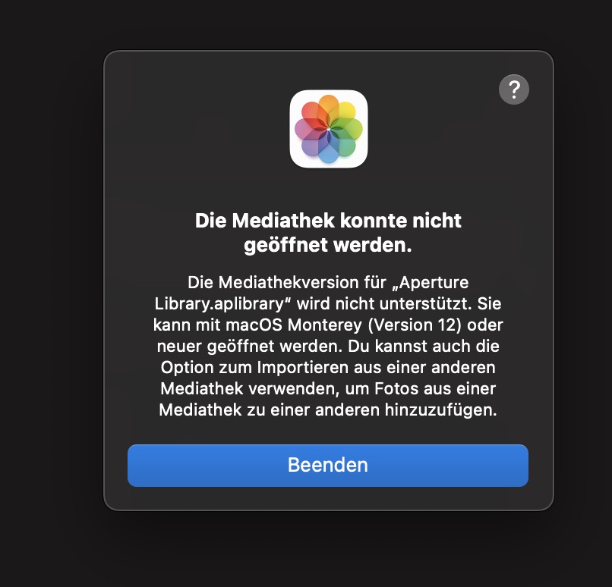Click the line 'Mediathek verwenden, um Fotos aus einer'
Image resolution: width=612 pixels, height=587 pixels.
pyautogui.click(x=328, y=388)
